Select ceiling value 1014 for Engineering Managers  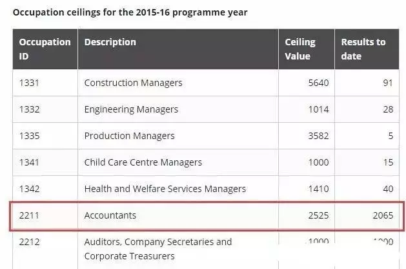pos(318,109)
